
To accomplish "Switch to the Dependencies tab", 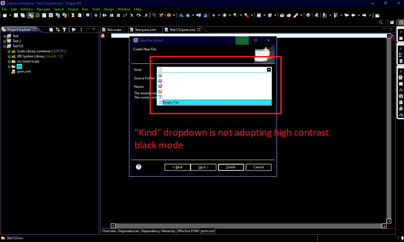I will [x=129, y=231].
